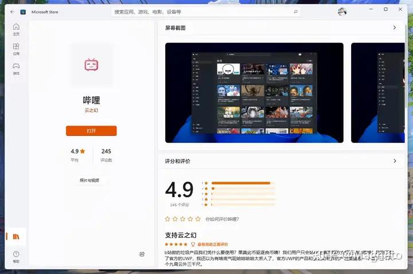Open the first app screenshot thumbnail
The height and width of the screenshot is (274, 413).
pos(254,93)
